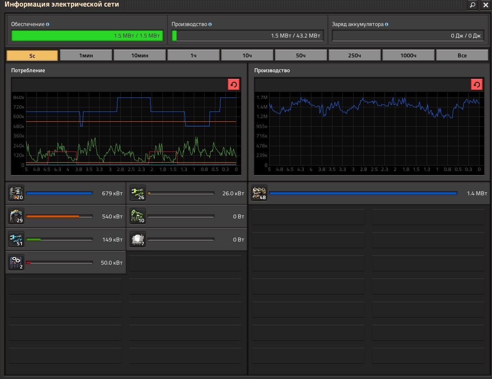Click the pumpjack icon with count 10
Viewport: 492px width, 379px height.
(x=138, y=216)
